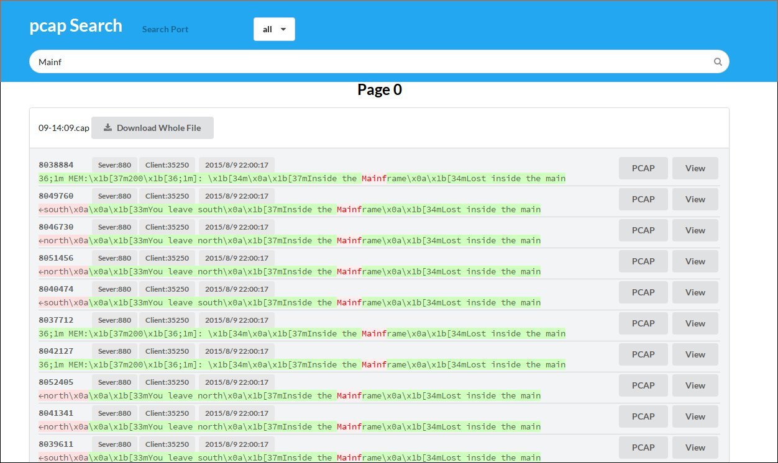Click the magnifier search icon

(718, 62)
